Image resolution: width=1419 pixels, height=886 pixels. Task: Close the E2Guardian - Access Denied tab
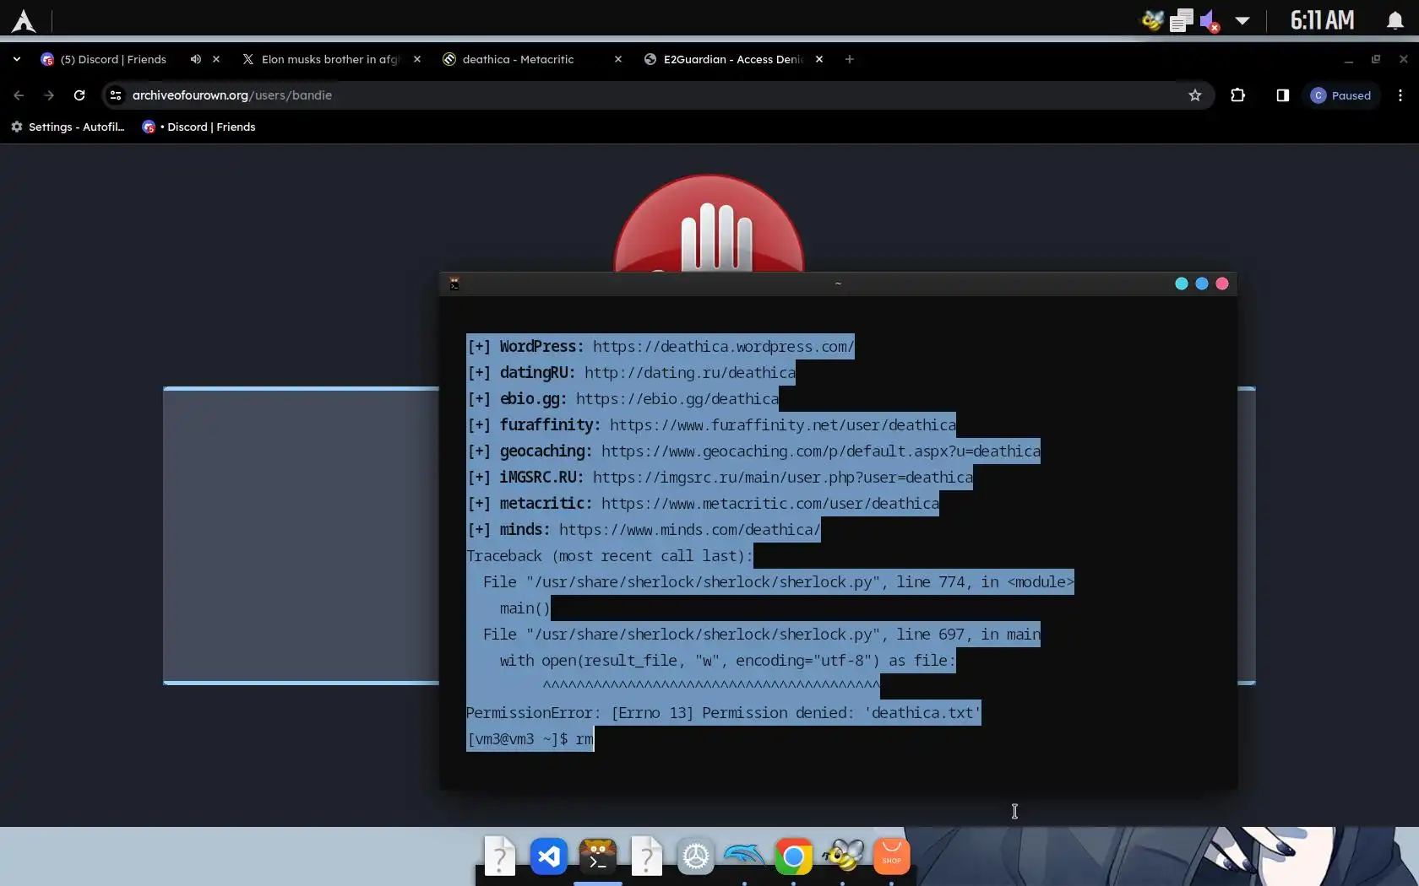819,59
